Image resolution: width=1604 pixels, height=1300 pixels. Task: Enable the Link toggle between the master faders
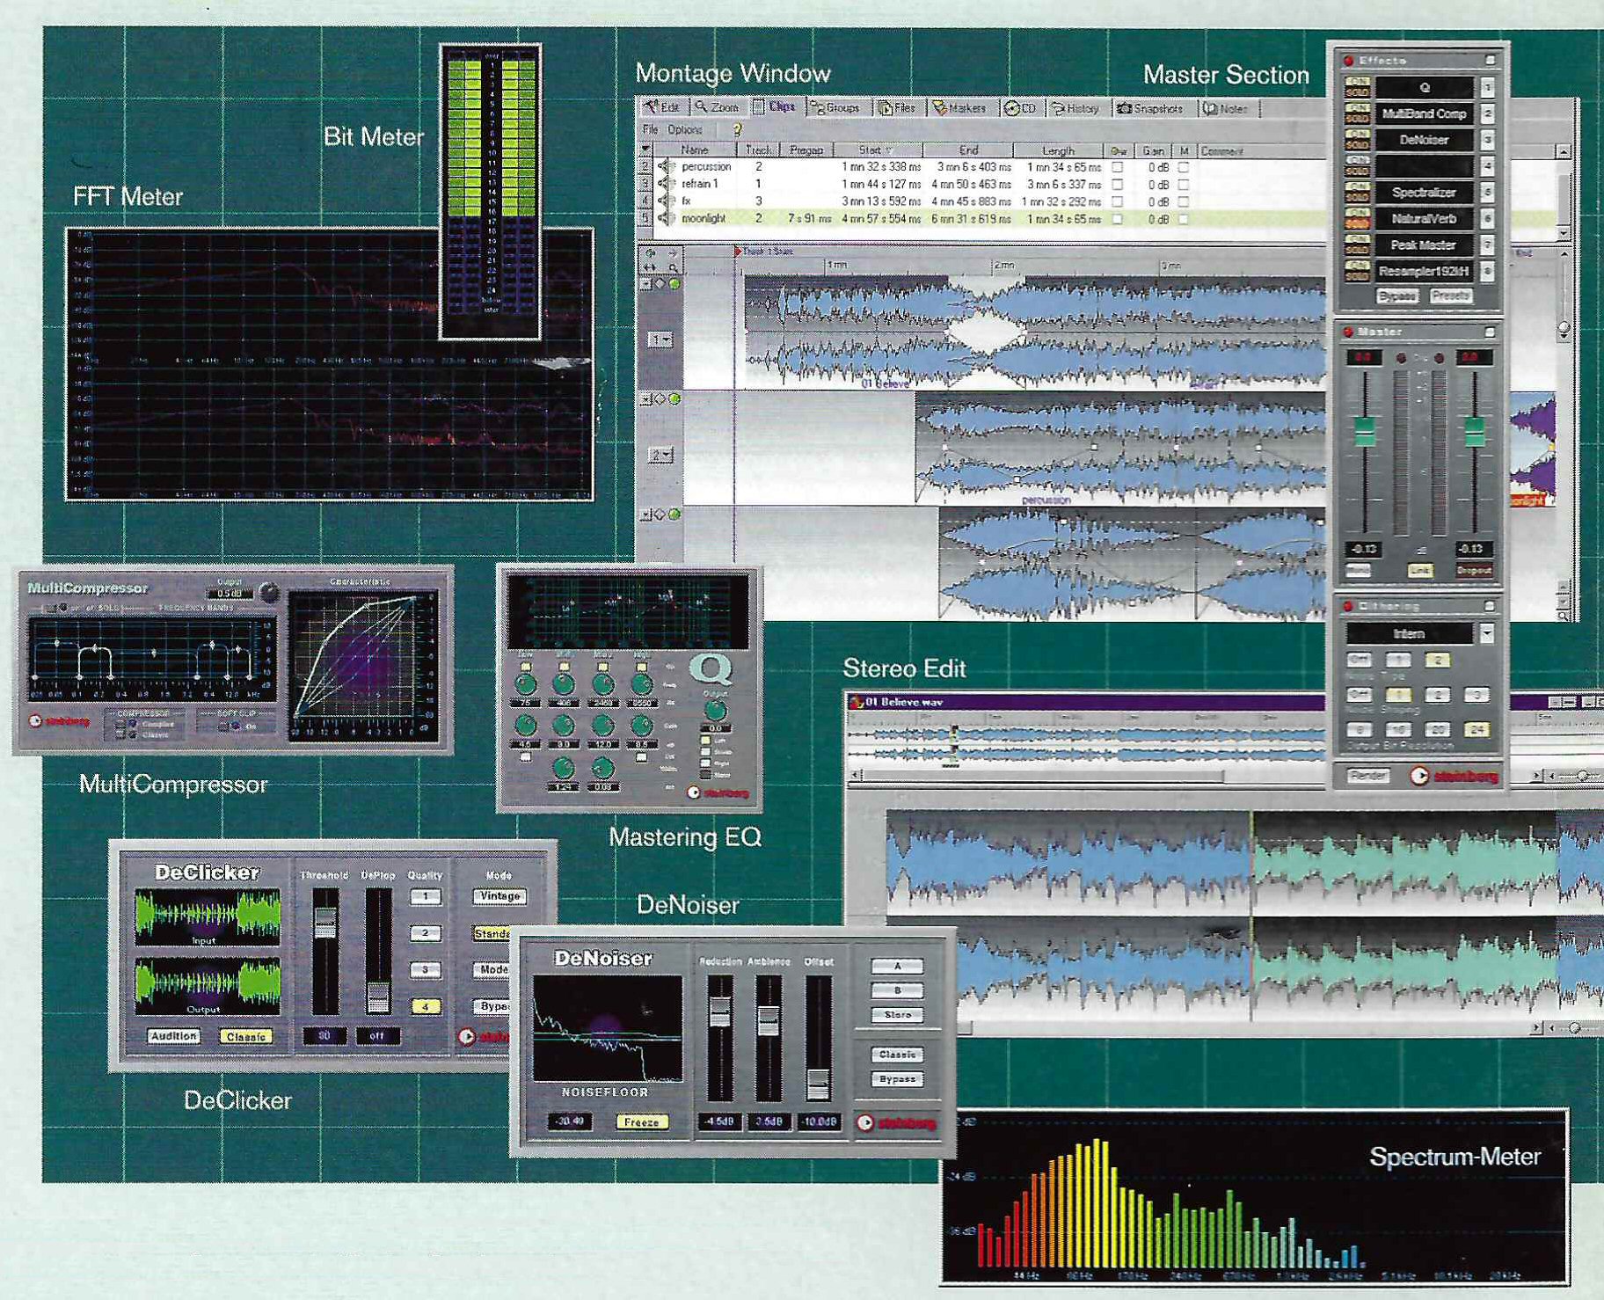(x=1419, y=570)
